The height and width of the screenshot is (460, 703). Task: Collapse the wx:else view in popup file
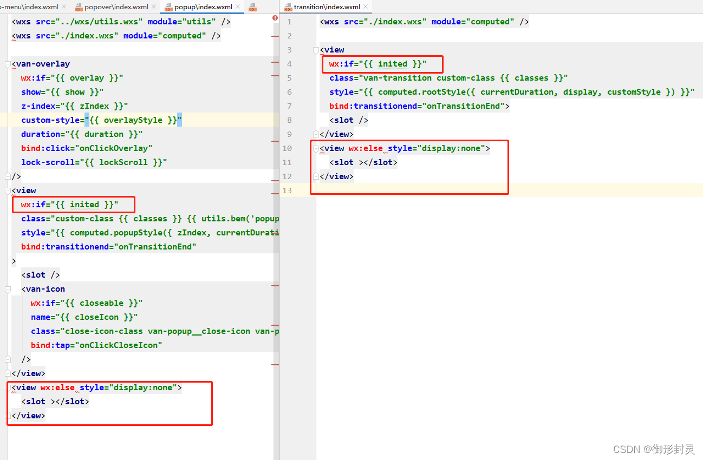8,387
